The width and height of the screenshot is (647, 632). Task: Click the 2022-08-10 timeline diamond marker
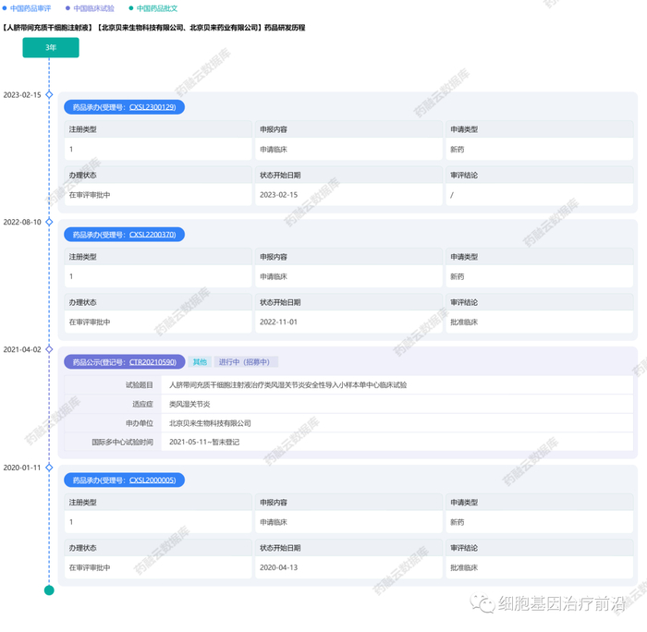49,222
